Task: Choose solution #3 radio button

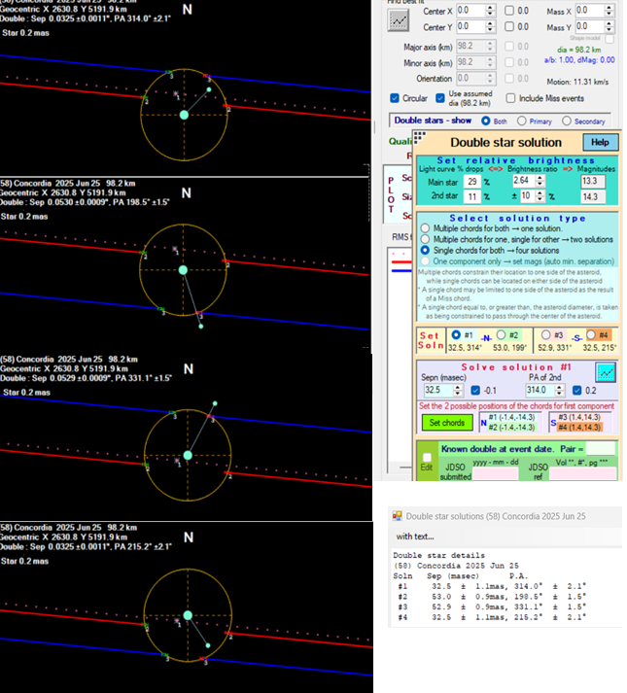Action: 546,335
